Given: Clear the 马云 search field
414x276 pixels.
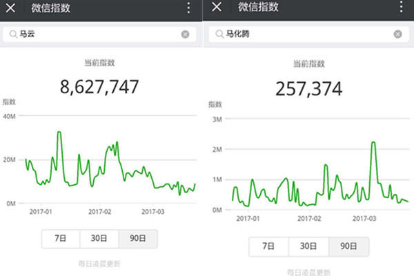Looking at the screenshot, I should pos(185,34).
